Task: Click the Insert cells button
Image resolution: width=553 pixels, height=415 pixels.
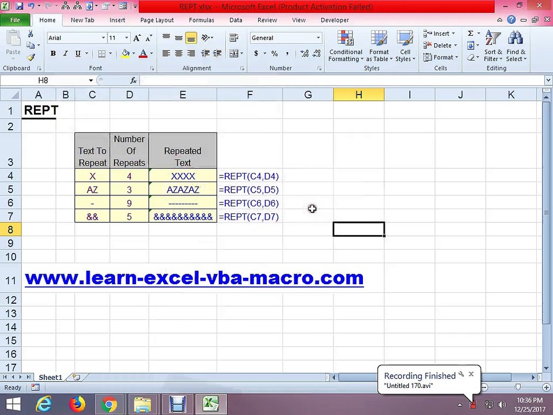Action: tap(439, 33)
